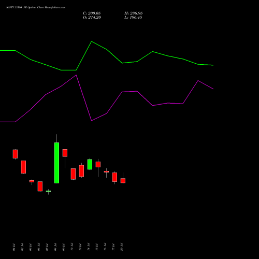Select the red candle for 13 Jul
The image size is (259, 259).
point(81,171)
